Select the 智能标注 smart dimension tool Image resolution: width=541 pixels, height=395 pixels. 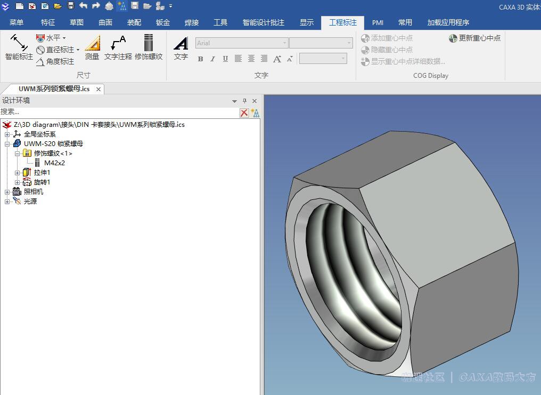pyautogui.click(x=19, y=47)
